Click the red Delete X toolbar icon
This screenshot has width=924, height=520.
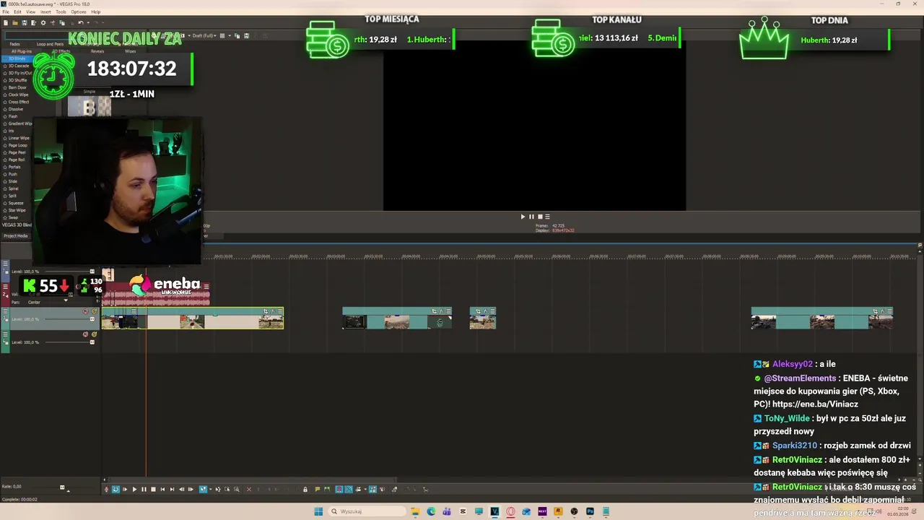pos(249,489)
